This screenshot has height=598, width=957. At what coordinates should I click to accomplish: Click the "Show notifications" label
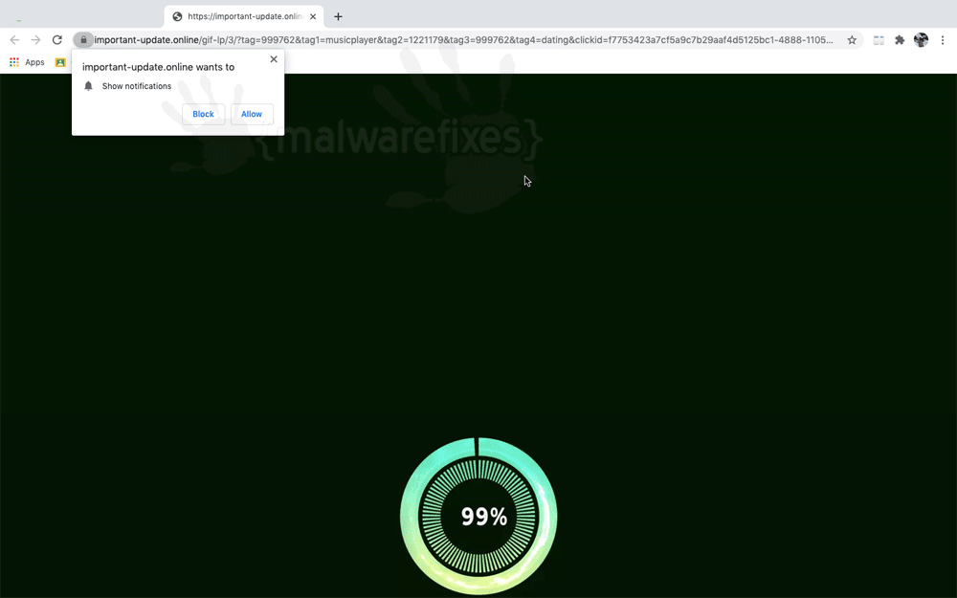137,86
